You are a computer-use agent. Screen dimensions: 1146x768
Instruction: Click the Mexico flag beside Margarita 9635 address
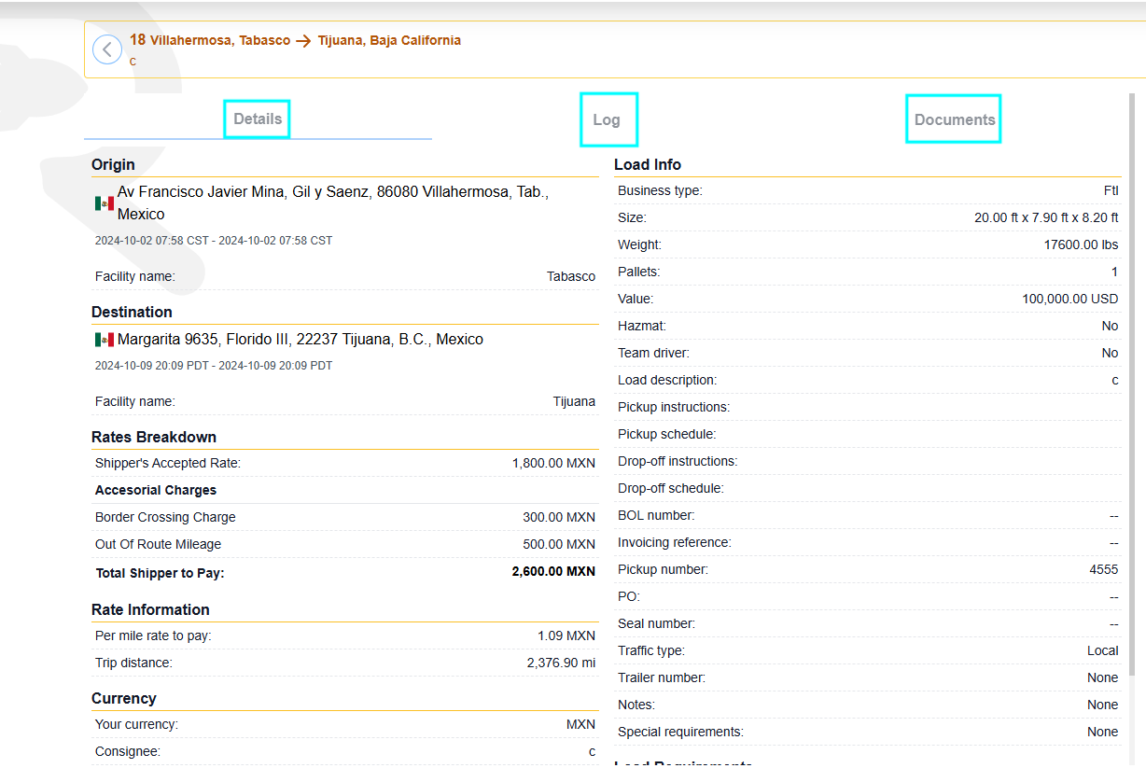click(x=105, y=340)
